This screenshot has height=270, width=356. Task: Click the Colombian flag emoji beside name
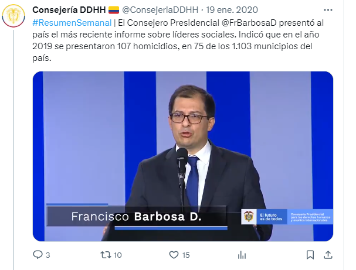tap(114, 10)
